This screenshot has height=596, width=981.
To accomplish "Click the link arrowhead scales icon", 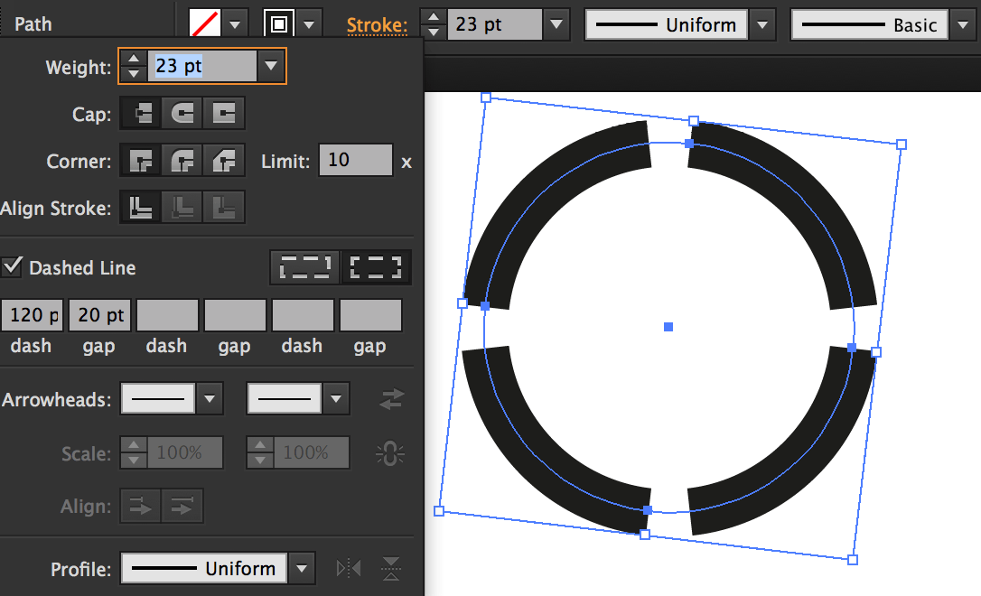I will coord(388,452).
